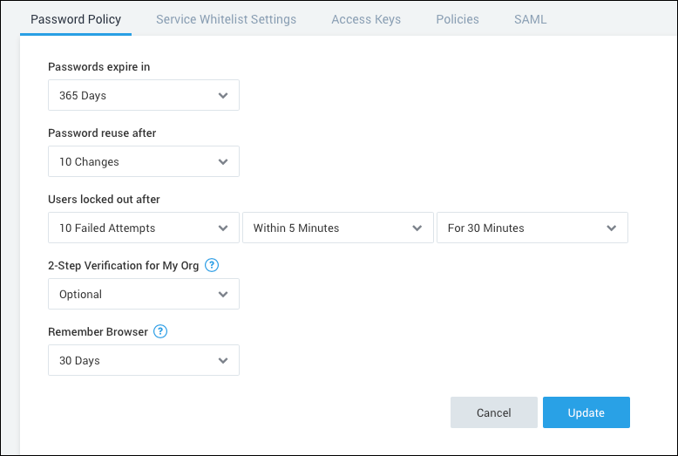The image size is (678, 456).
Task: Open the 10 Failed Attempts dropdown
Action: 143,228
